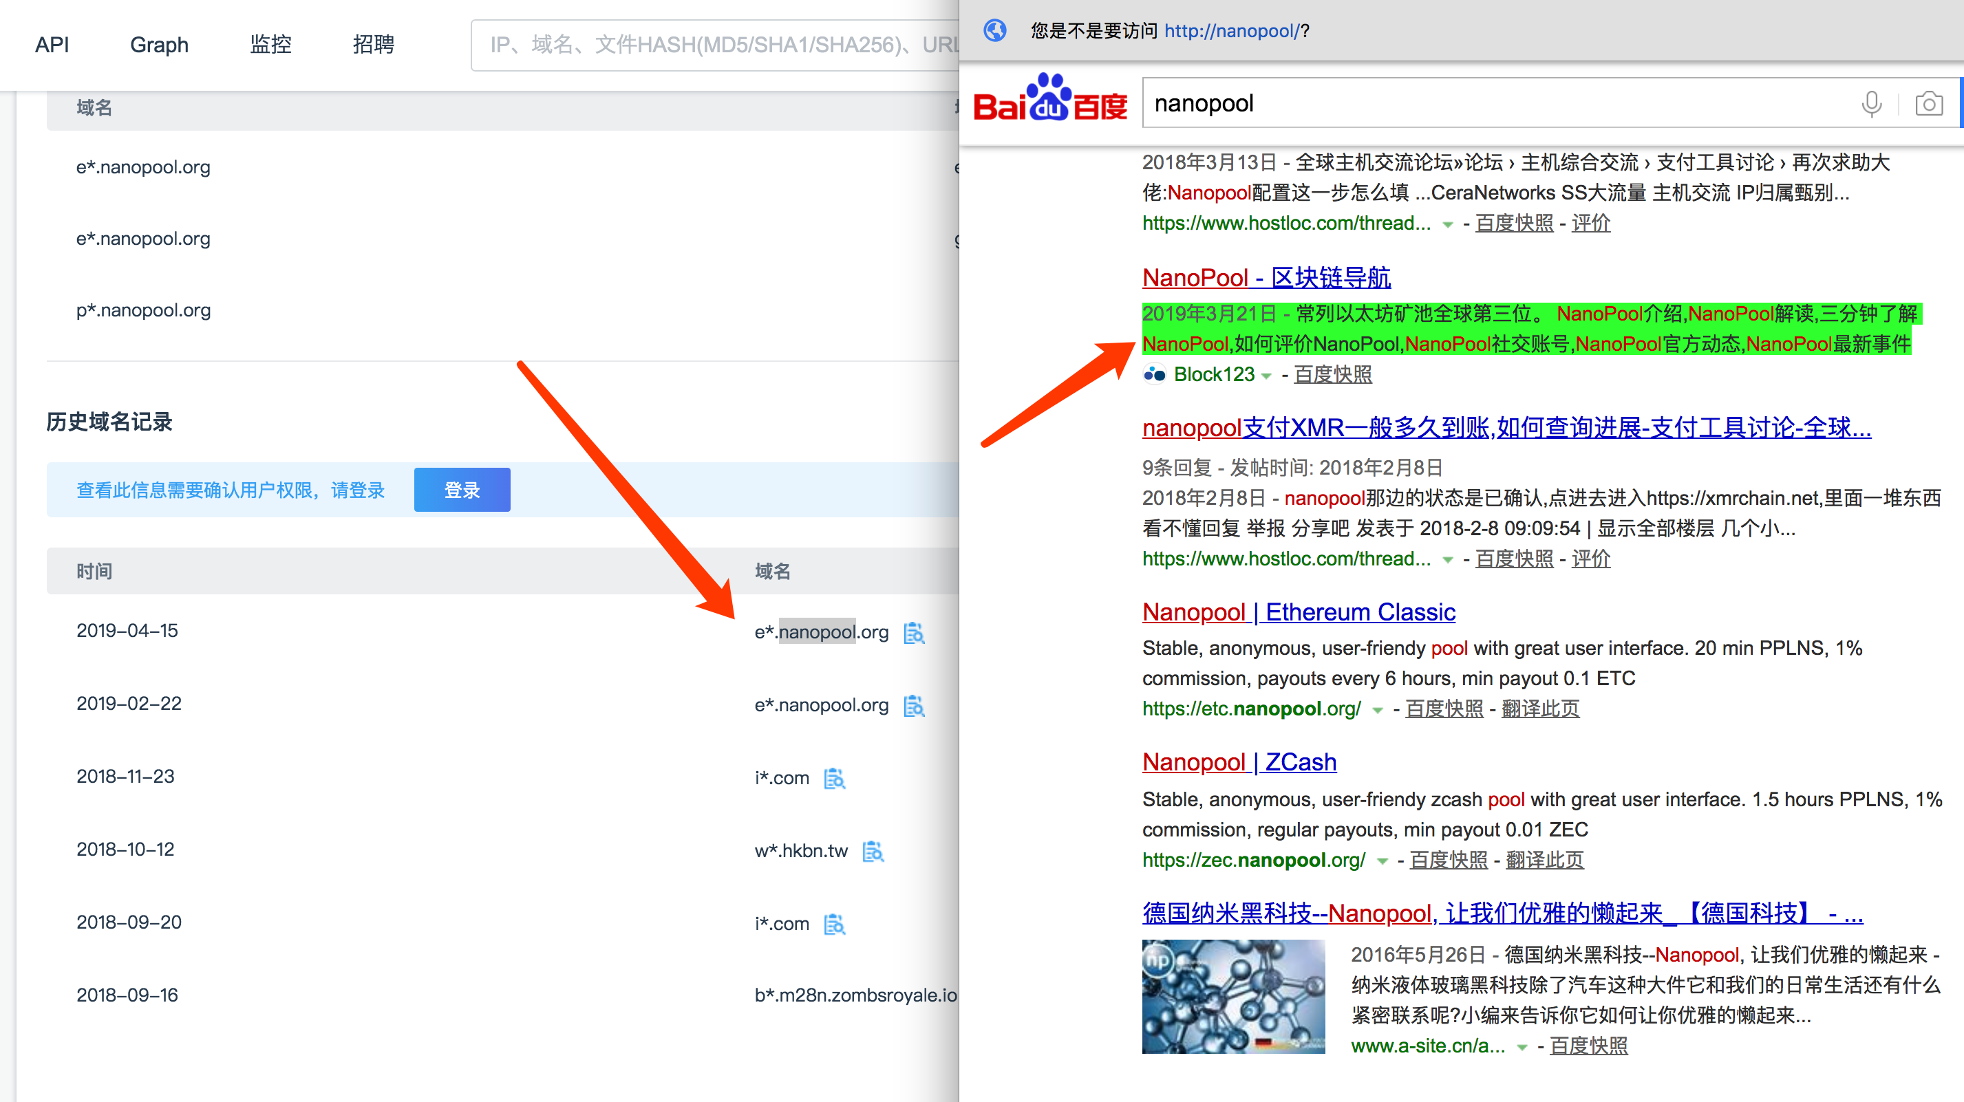The height and width of the screenshot is (1102, 1964).
Task: Open the https://etc.nanopool.org/ URL link
Action: pyautogui.click(x=1251, y=709)
